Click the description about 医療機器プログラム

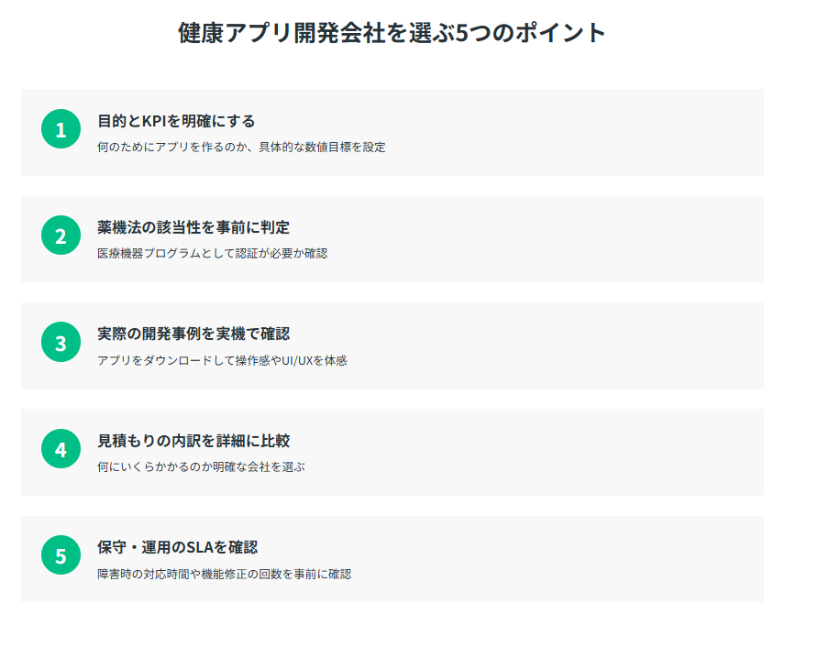pos(212,253)
